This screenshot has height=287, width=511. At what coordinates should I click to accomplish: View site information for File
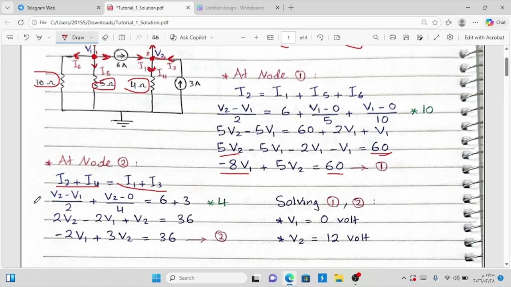point(40,23)
